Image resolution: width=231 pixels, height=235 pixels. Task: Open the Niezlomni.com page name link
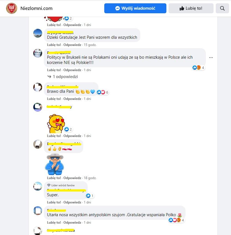coord(37,8)
